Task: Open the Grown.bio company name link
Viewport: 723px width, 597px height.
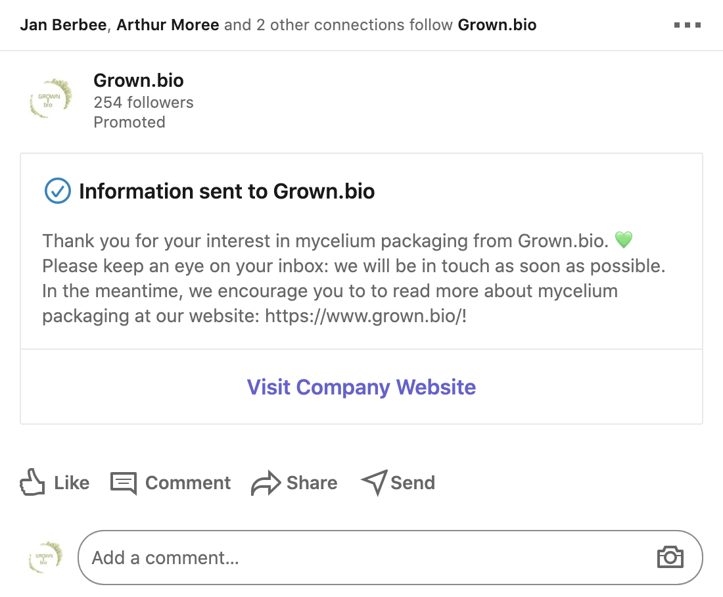Action: (138, 80)
